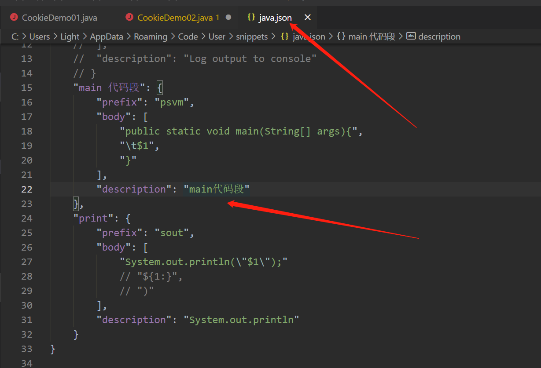541x368 pixels.
Task: Click the closing brace on line 33
Action: click(x=53, y=349)
